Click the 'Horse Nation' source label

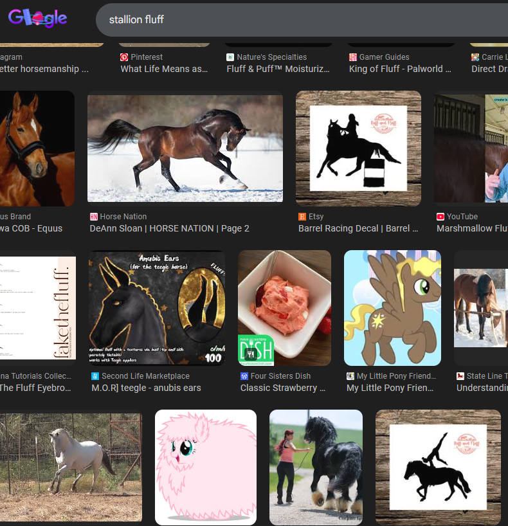coord(123,217)
